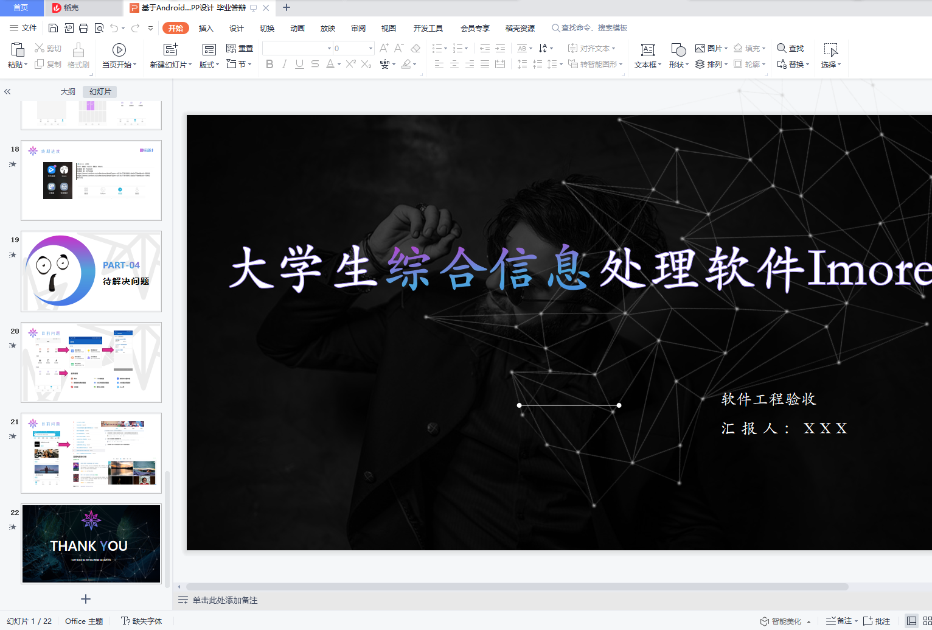The height and width of the screenshot is (630, 932).
Task: Open the File (文件) menu
Action: (23, 28)
